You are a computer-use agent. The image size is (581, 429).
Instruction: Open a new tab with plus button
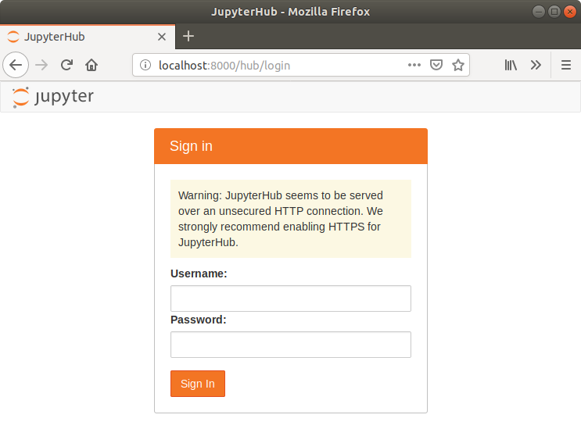pos(188,36)
